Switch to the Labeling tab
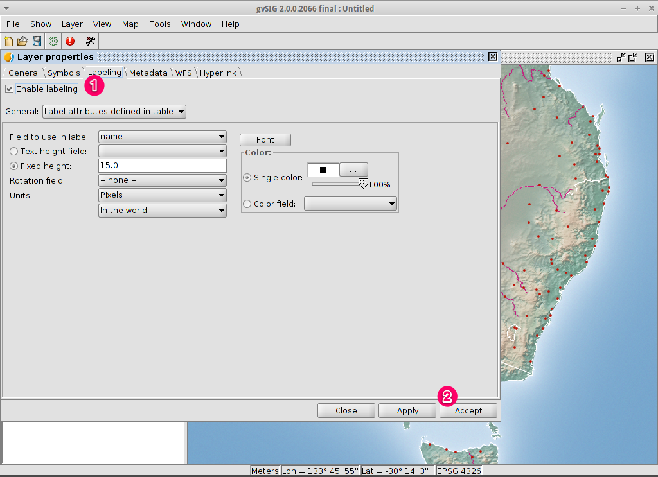This screenshot has height=477, width=658. point(105,72)
